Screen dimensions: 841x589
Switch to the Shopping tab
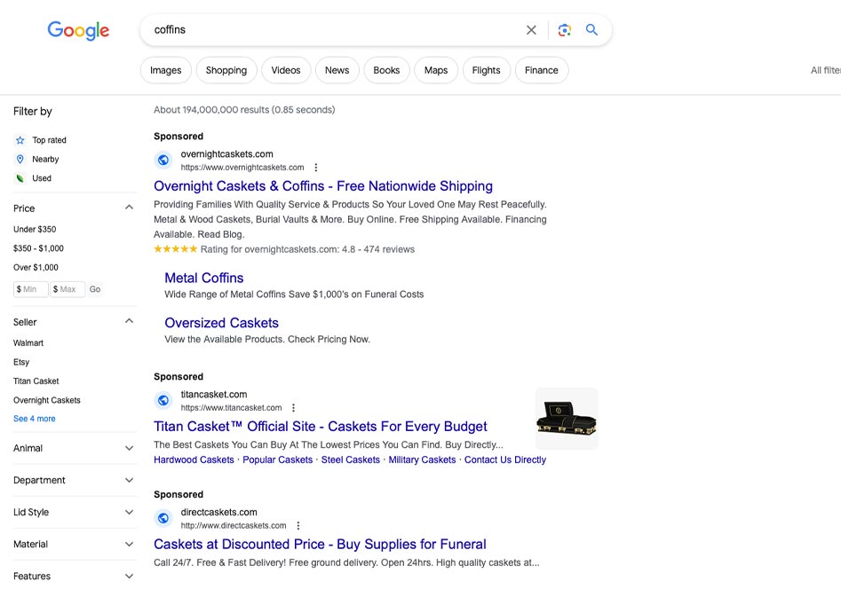[x=226, y=70]
